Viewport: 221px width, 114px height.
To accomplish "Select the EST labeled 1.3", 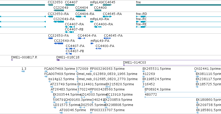I will [23, 71].
